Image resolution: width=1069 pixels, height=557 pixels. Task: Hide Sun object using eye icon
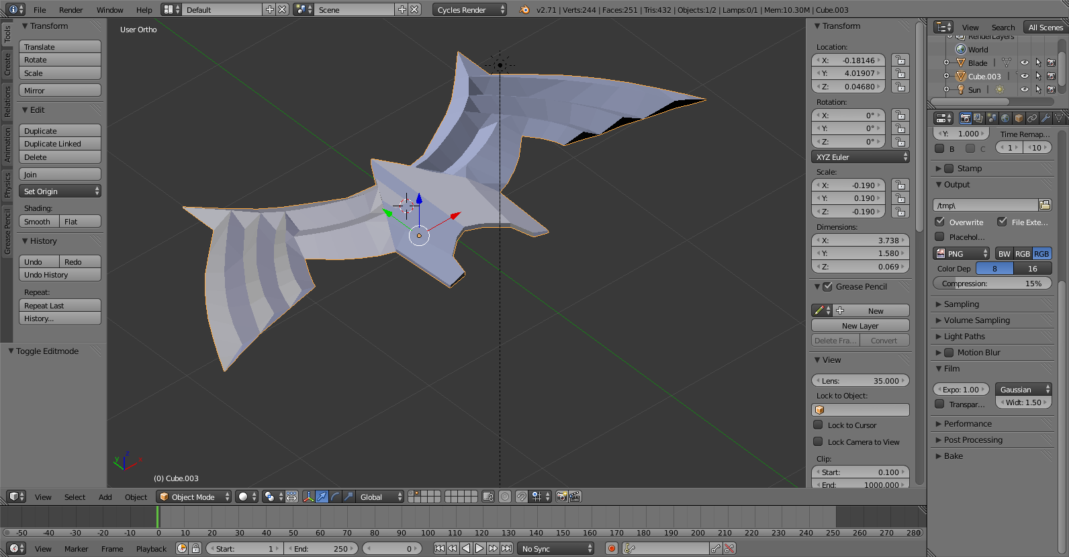click(1025, 89)
